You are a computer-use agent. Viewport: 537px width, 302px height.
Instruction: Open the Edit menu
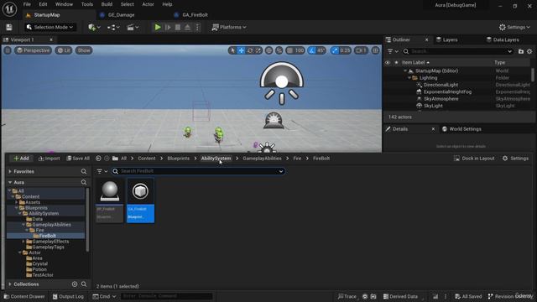click(x=43, y=4)
